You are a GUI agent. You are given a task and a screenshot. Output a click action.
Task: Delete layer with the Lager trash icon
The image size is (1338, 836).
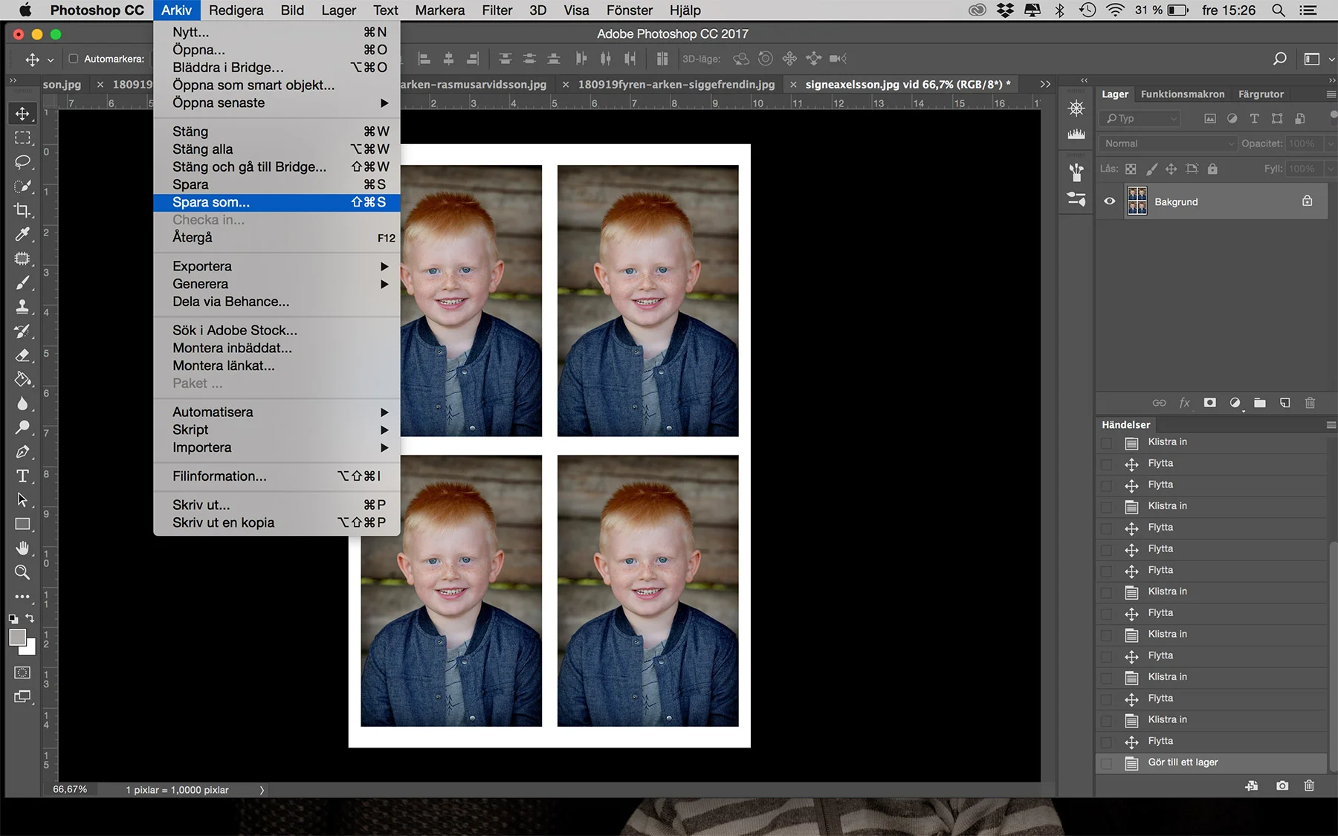click(x=1310, y=403)
